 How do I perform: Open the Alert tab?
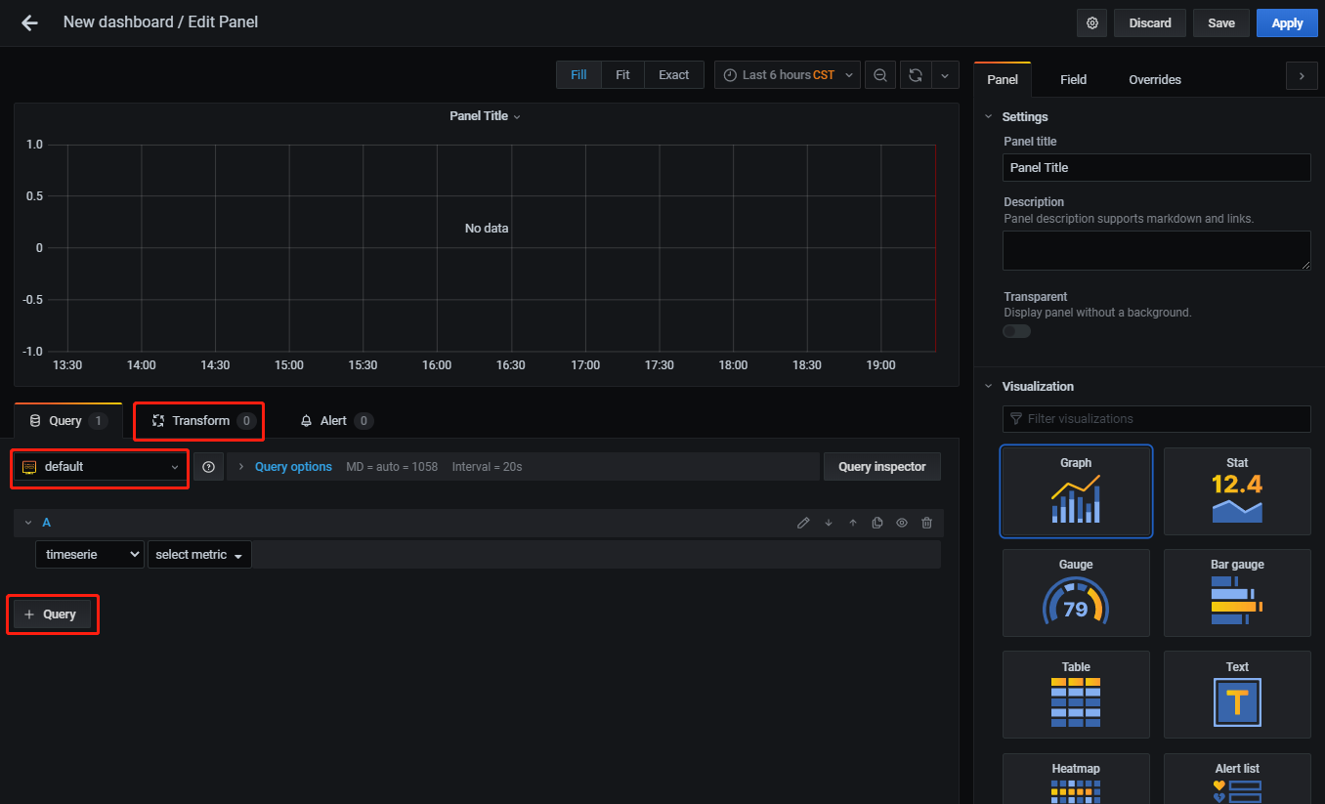(x=335, y=420)
